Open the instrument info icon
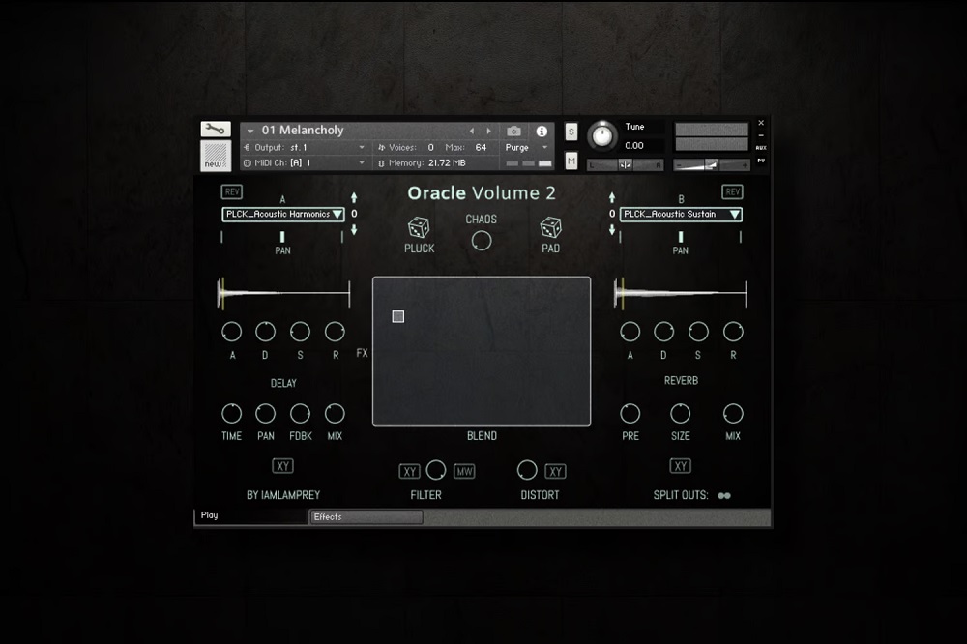 (x=542, y=132)
